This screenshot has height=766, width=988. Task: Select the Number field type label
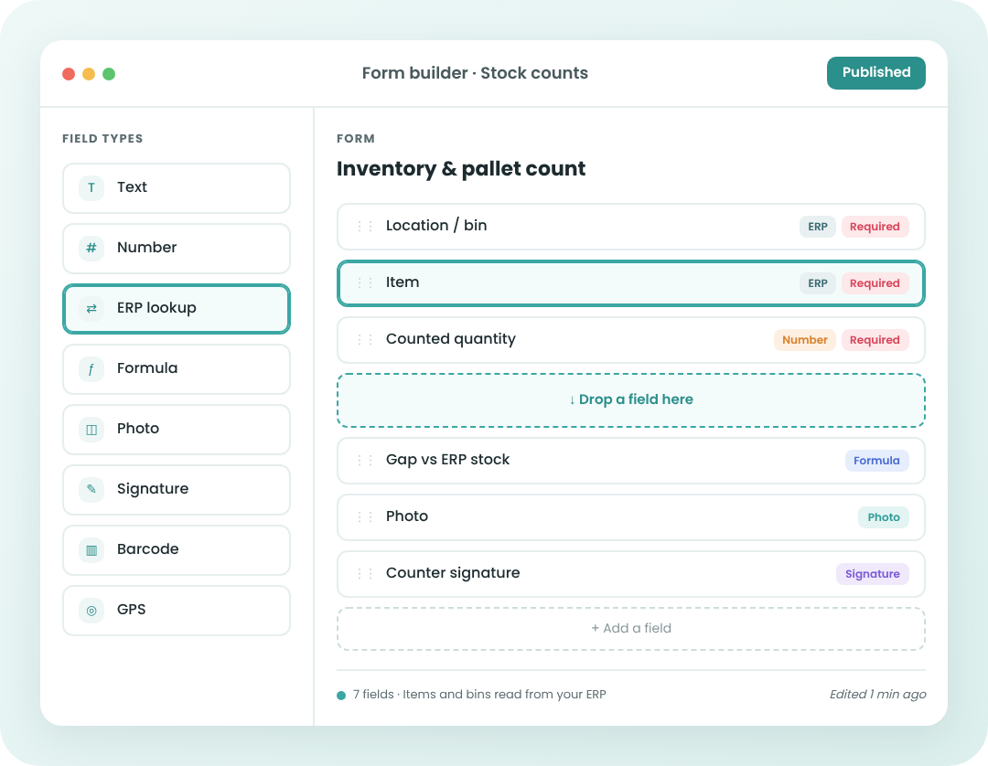pyautogui.click(x=146, y=248)
